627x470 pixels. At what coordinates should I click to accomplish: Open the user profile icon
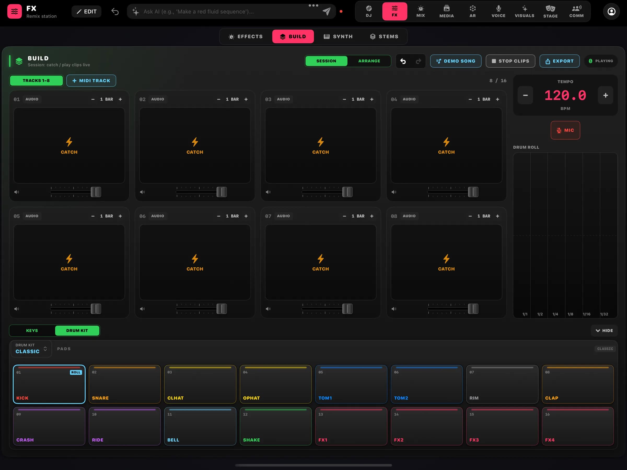click(x=611, y=11)
